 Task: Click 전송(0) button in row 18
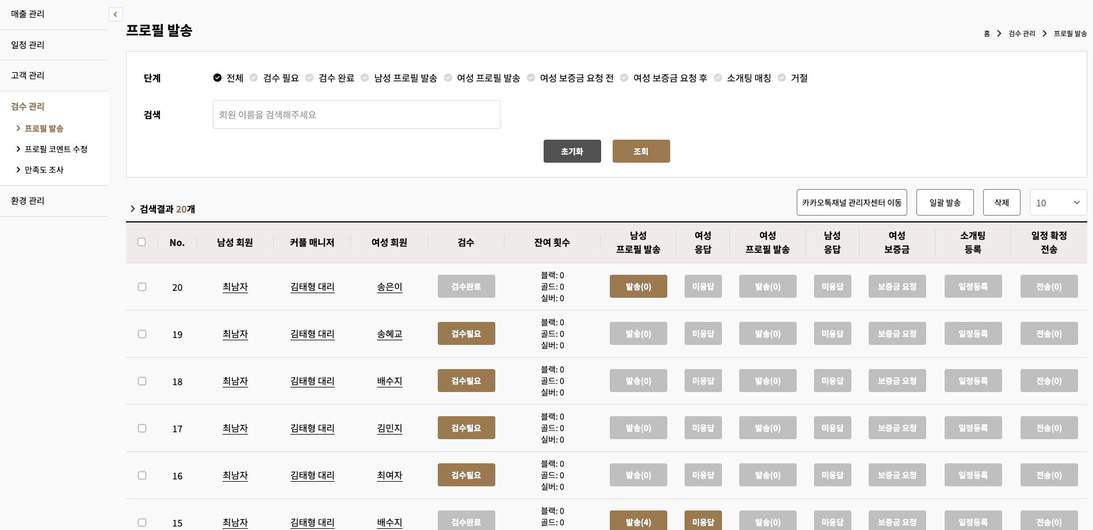pos(1049,381)
